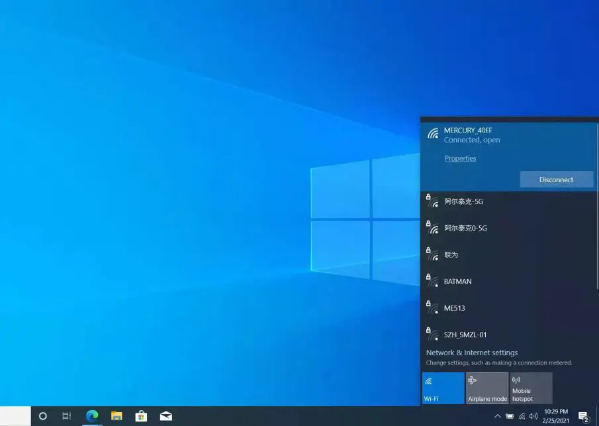
Task: Click the secured Wi-Fi icon beside 联为
Action: click(x=432, y=254)
